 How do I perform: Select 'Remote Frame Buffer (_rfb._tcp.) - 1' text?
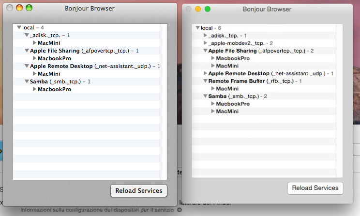pyautogui.click(x=255, y=81)
